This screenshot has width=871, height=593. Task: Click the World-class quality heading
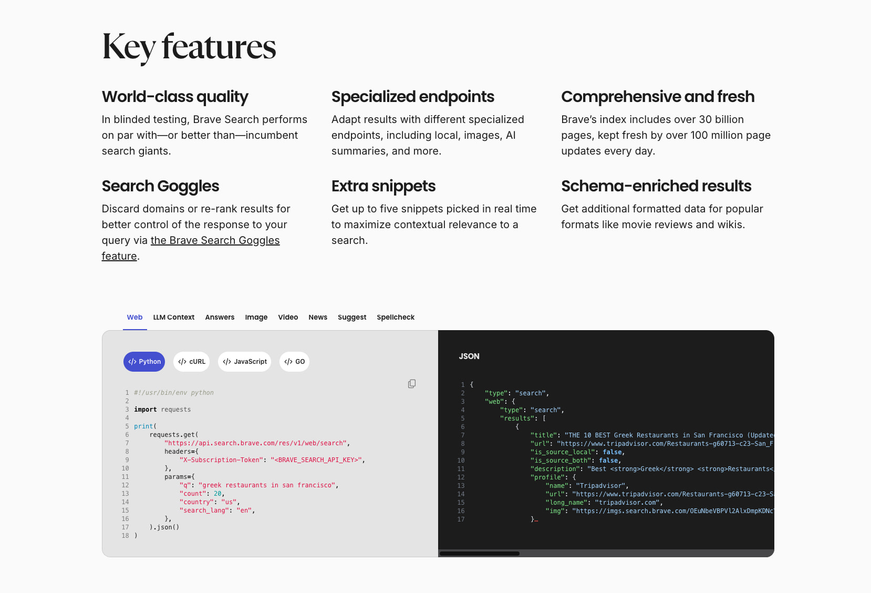pyautogui.click(x=175, y=97)
